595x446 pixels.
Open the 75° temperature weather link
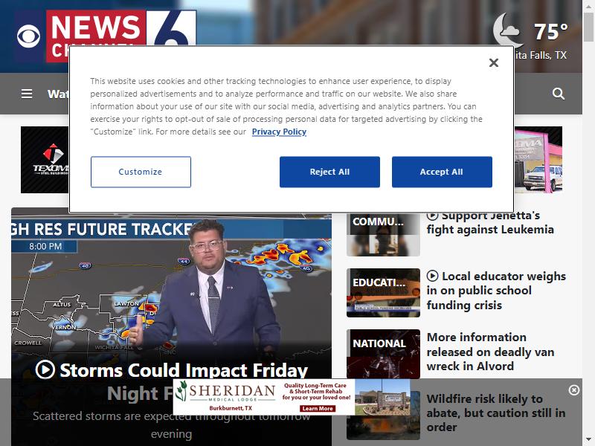tap(550, 32)
